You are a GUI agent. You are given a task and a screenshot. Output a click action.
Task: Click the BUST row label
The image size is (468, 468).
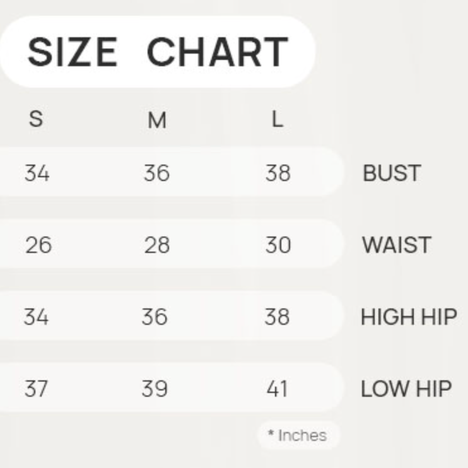391,173
